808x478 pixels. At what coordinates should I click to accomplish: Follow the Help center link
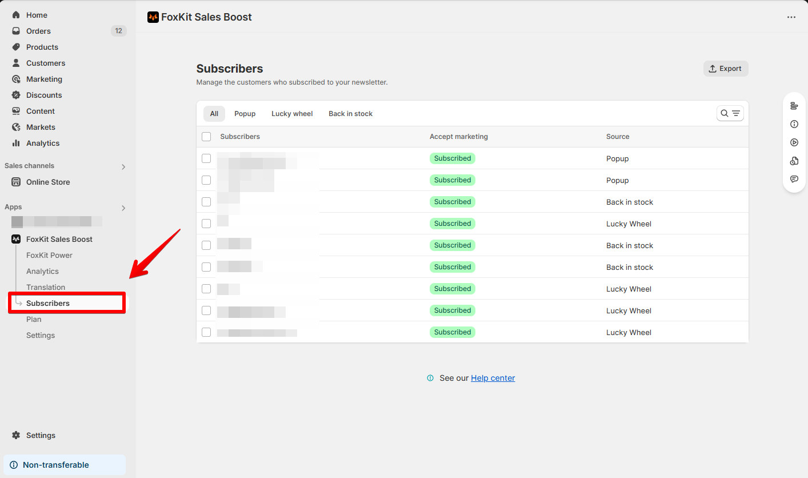(x=493, y=378)
